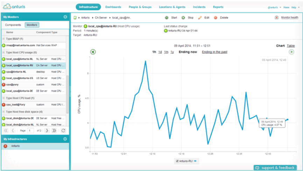The width and height of the screenshot is (303, 171).
Task: Open the Help dropdown menu
Action: pyautogui.click(x=295, y=8)
